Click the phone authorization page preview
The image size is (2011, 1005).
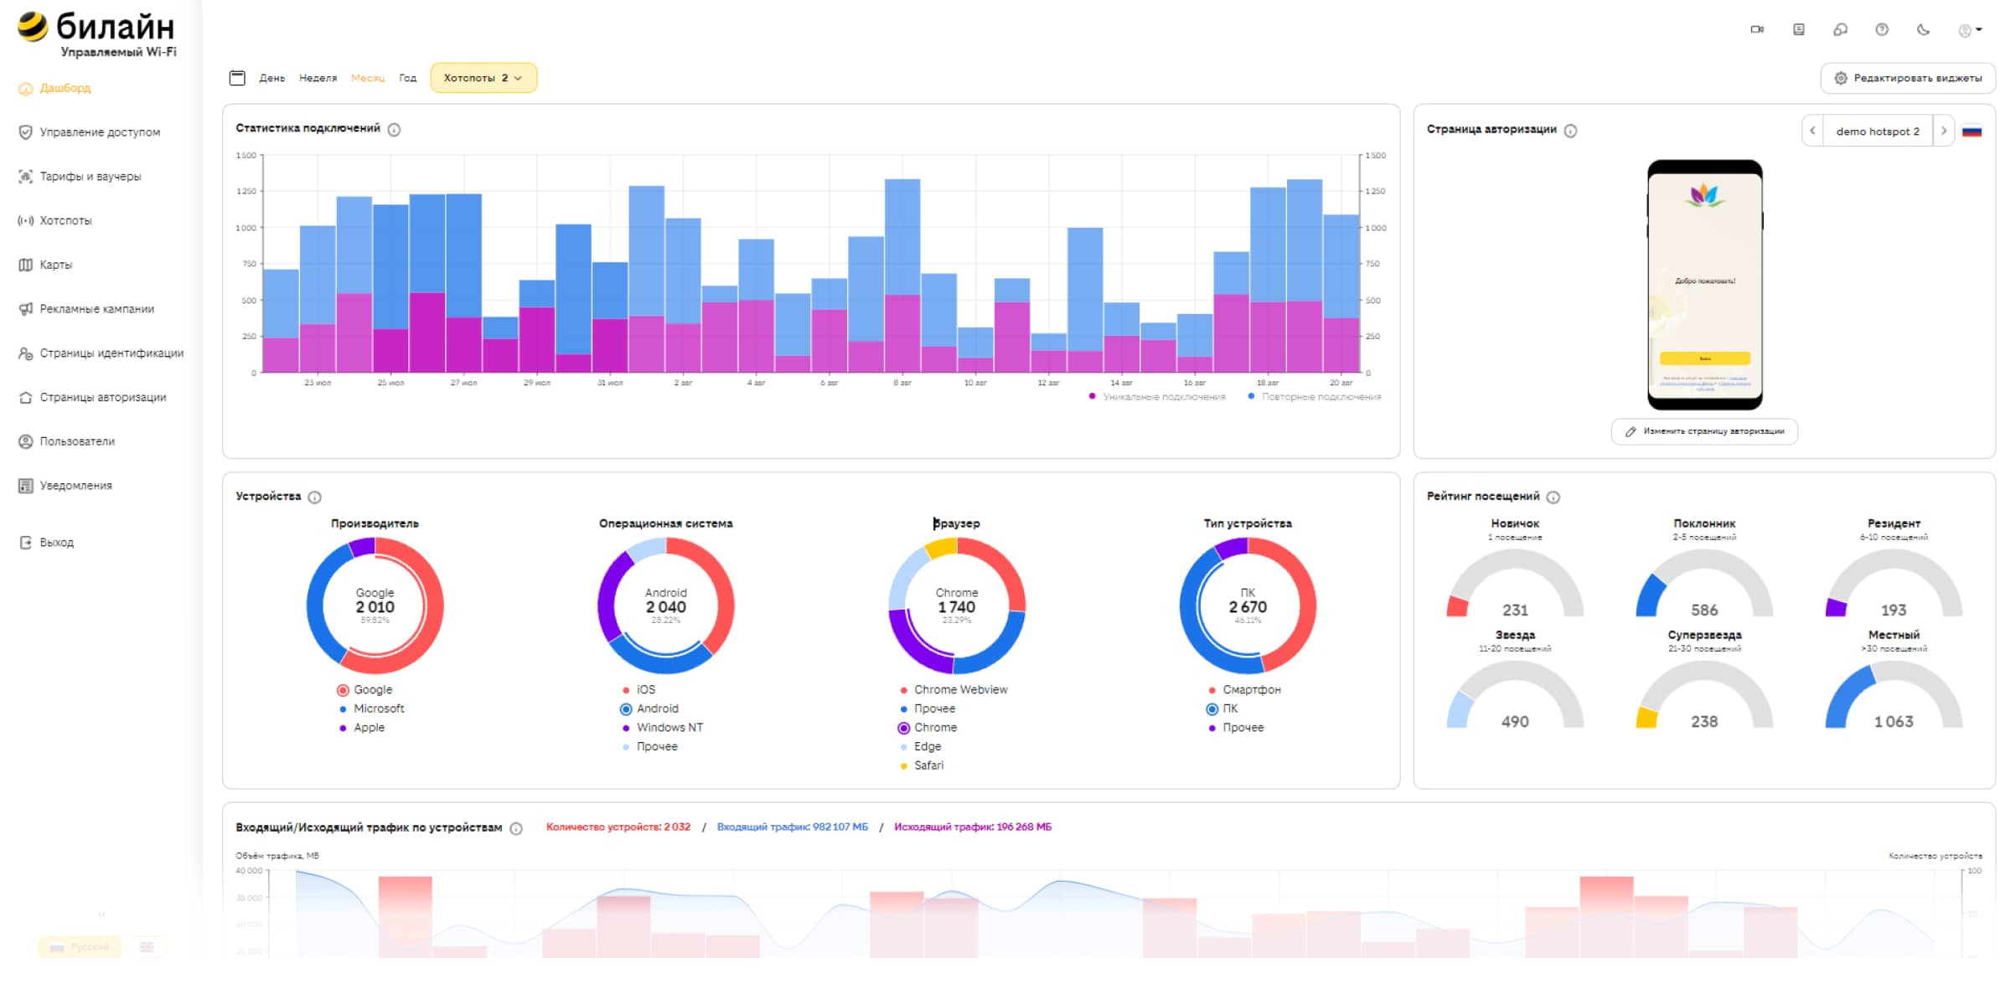[1705, 285]
